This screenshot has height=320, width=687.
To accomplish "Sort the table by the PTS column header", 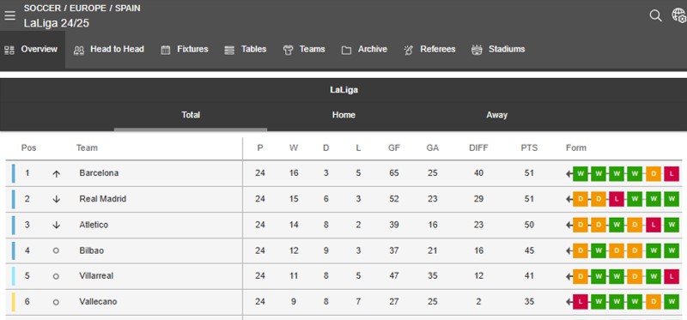I will (529, 148).
